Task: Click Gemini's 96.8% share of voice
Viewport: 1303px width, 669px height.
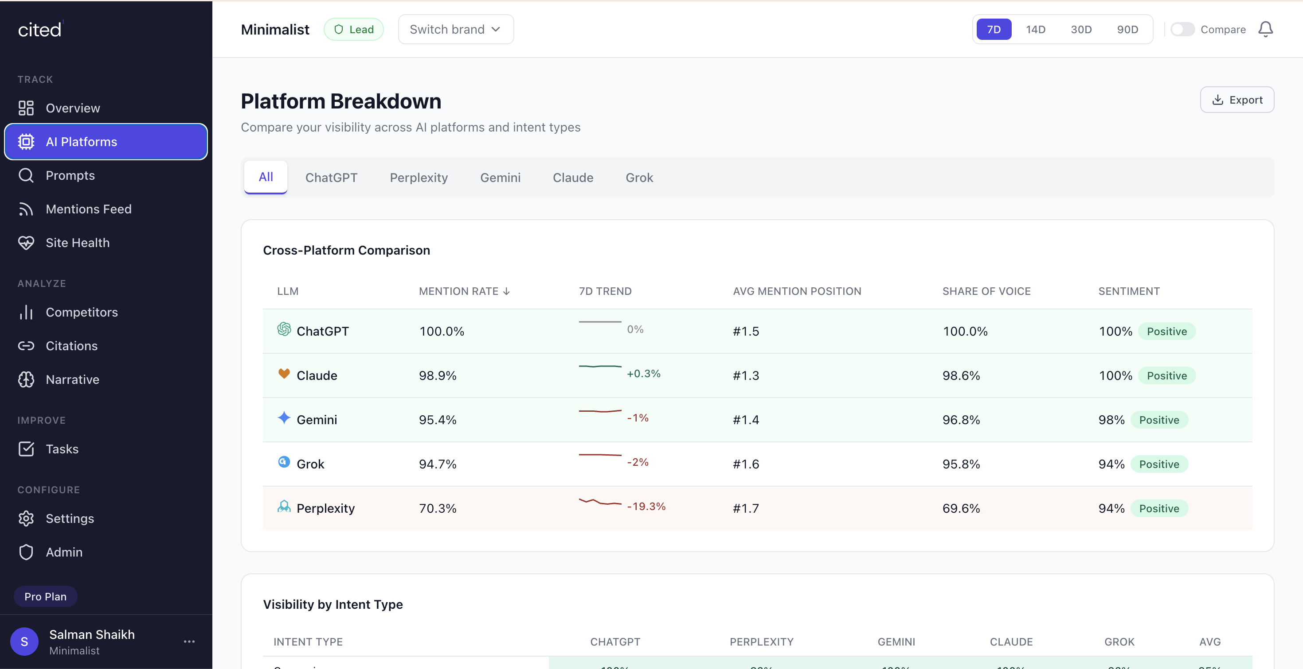Action: 961,420
